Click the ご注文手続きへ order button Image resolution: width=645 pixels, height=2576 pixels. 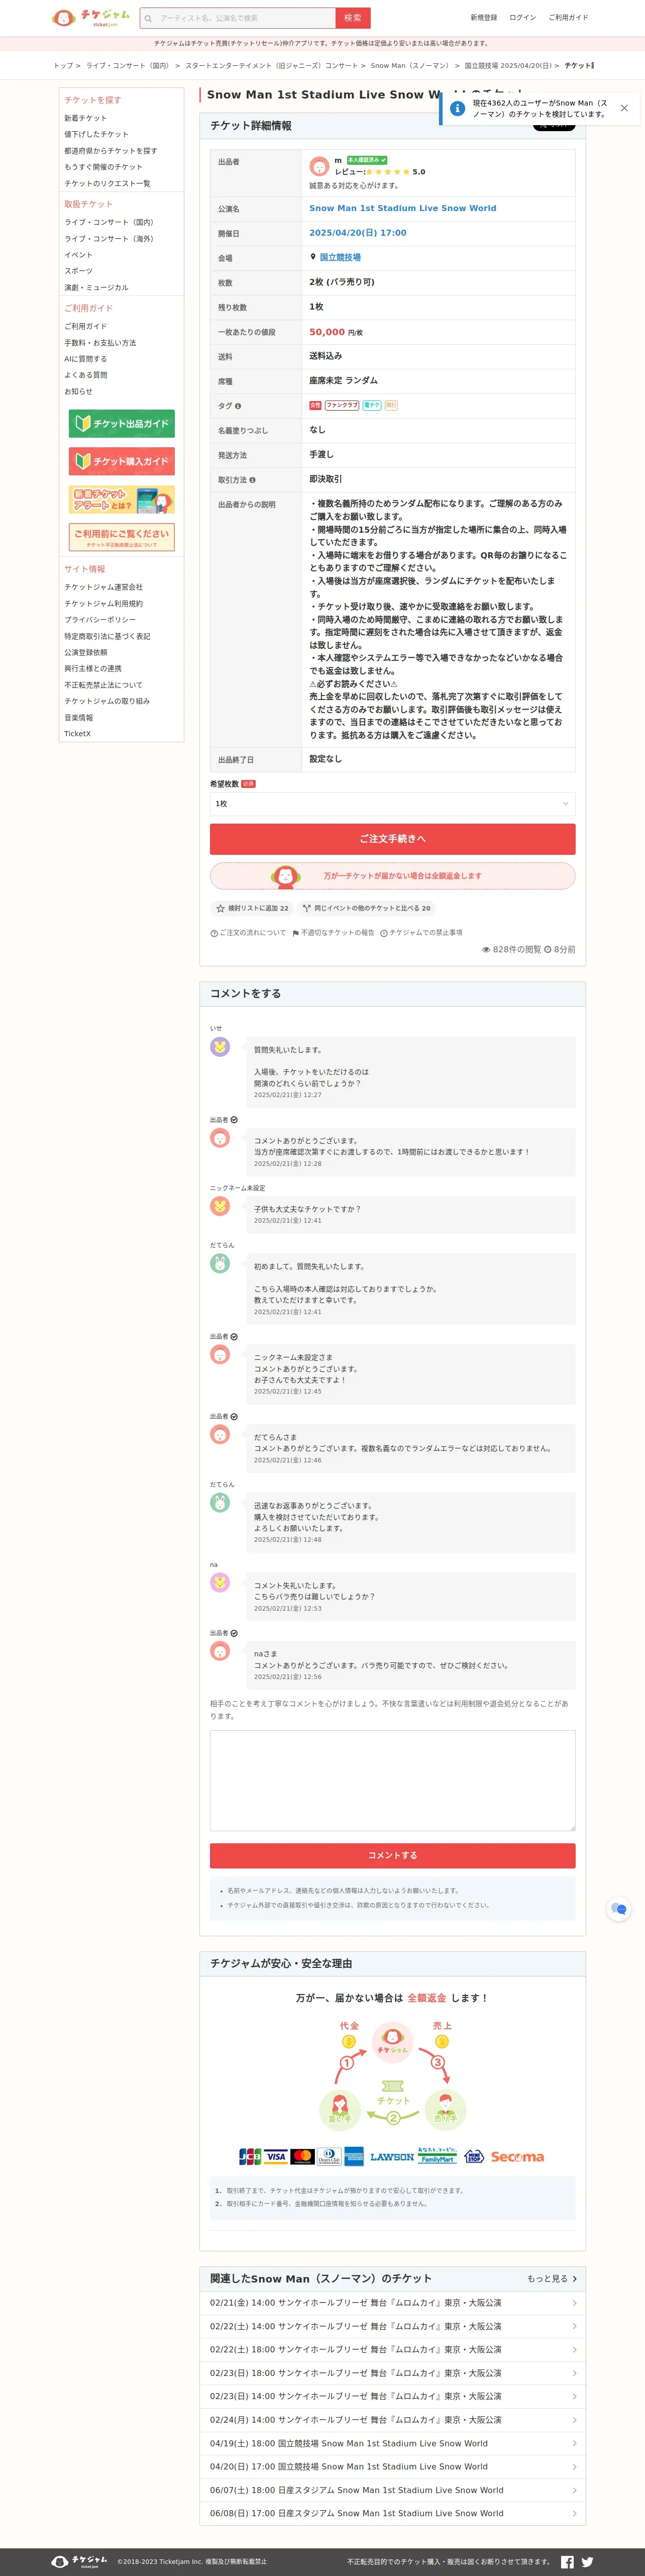point(392,839)
